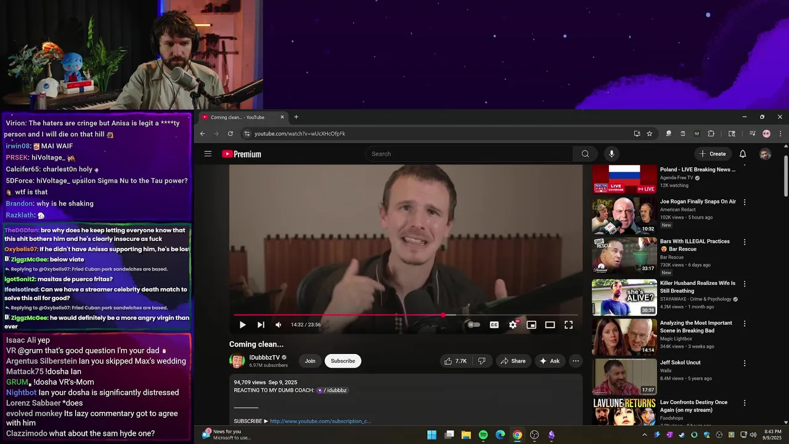Open the Chrome profile avatar

tap(766, 133)
